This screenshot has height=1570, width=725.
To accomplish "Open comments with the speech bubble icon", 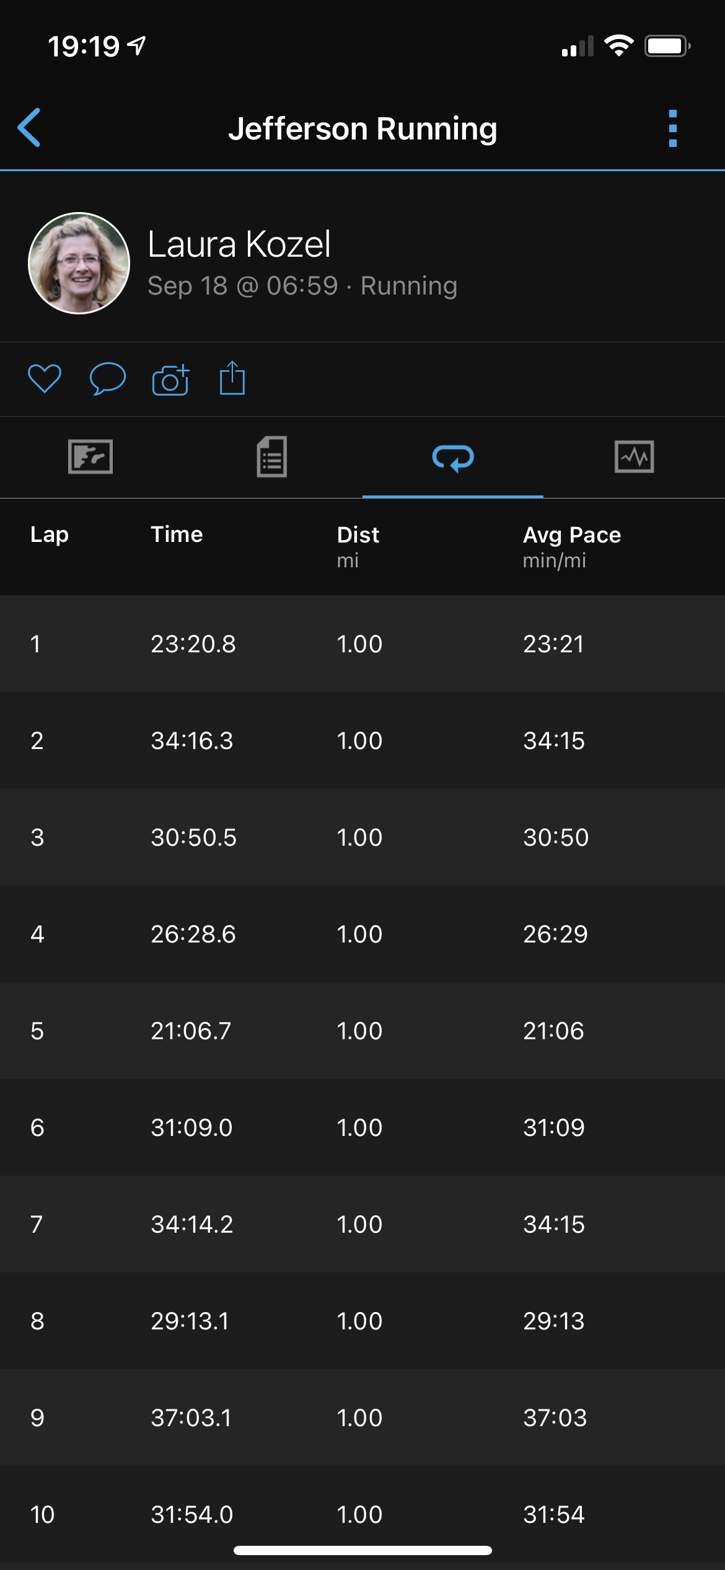I will coord(108,378).
